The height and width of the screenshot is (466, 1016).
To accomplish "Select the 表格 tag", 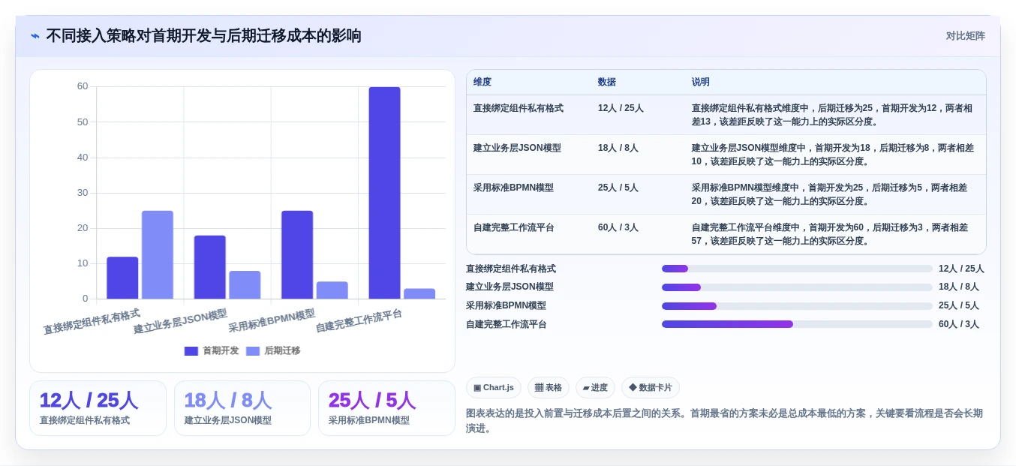I will (549, 388).
